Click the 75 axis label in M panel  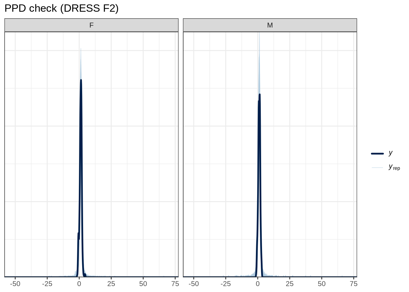(354, 284)
